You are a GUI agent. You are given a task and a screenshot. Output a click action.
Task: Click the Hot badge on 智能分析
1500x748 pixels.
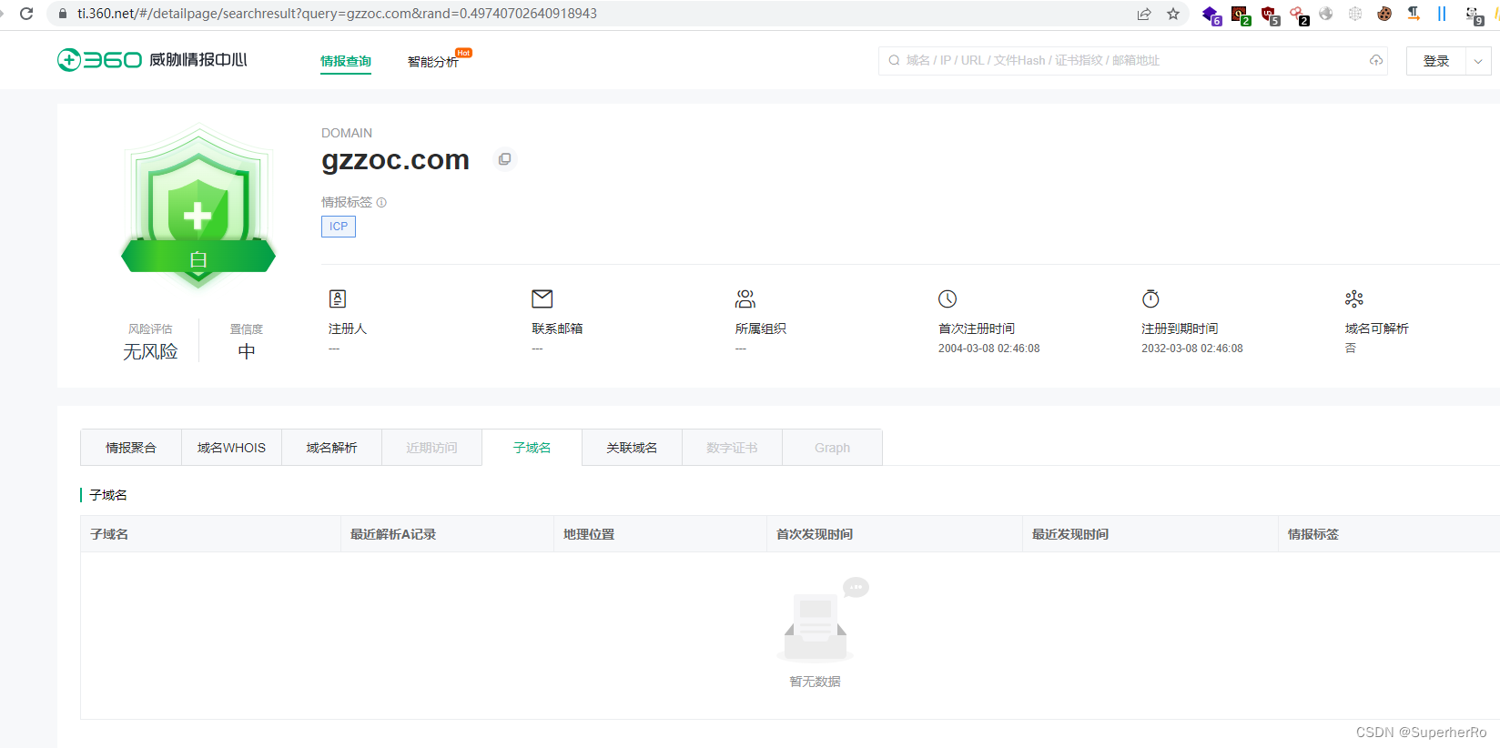point(463,53)
